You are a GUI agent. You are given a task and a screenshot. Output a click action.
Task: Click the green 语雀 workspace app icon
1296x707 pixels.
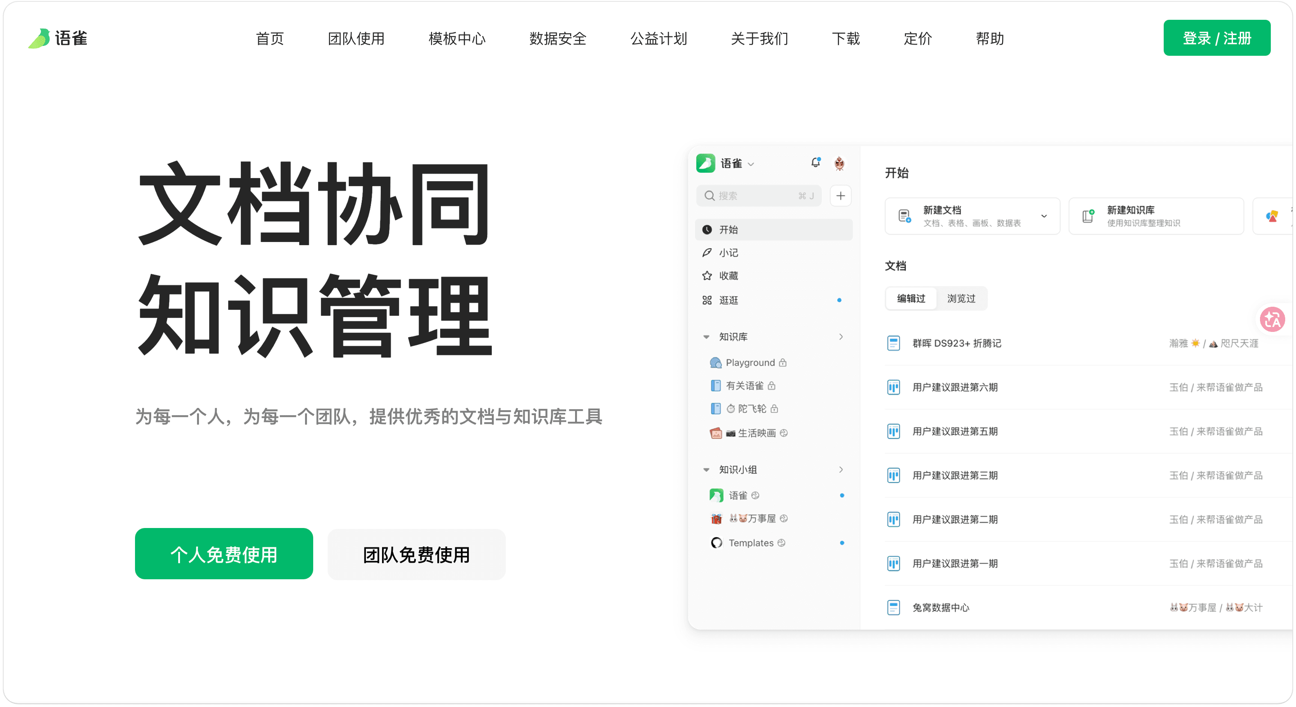pyautogui.click(x=705, y=163)
